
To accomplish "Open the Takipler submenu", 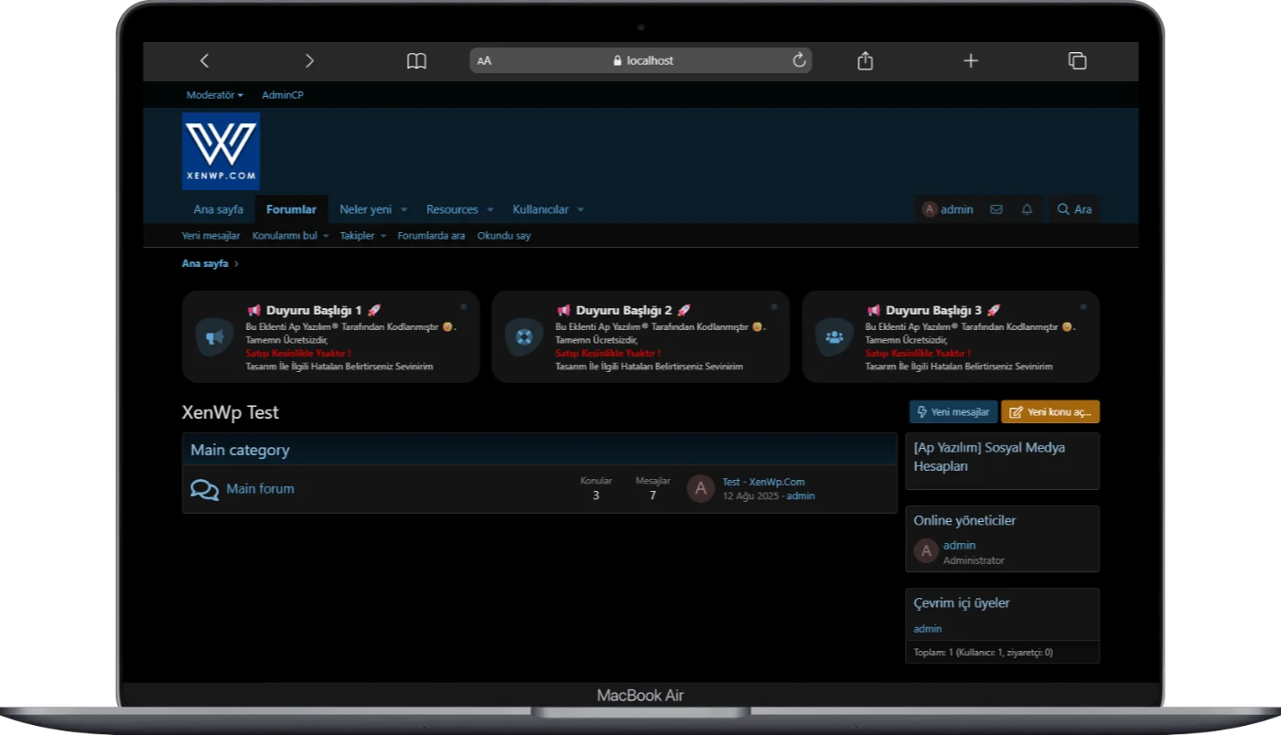I will tap(362, 236).
